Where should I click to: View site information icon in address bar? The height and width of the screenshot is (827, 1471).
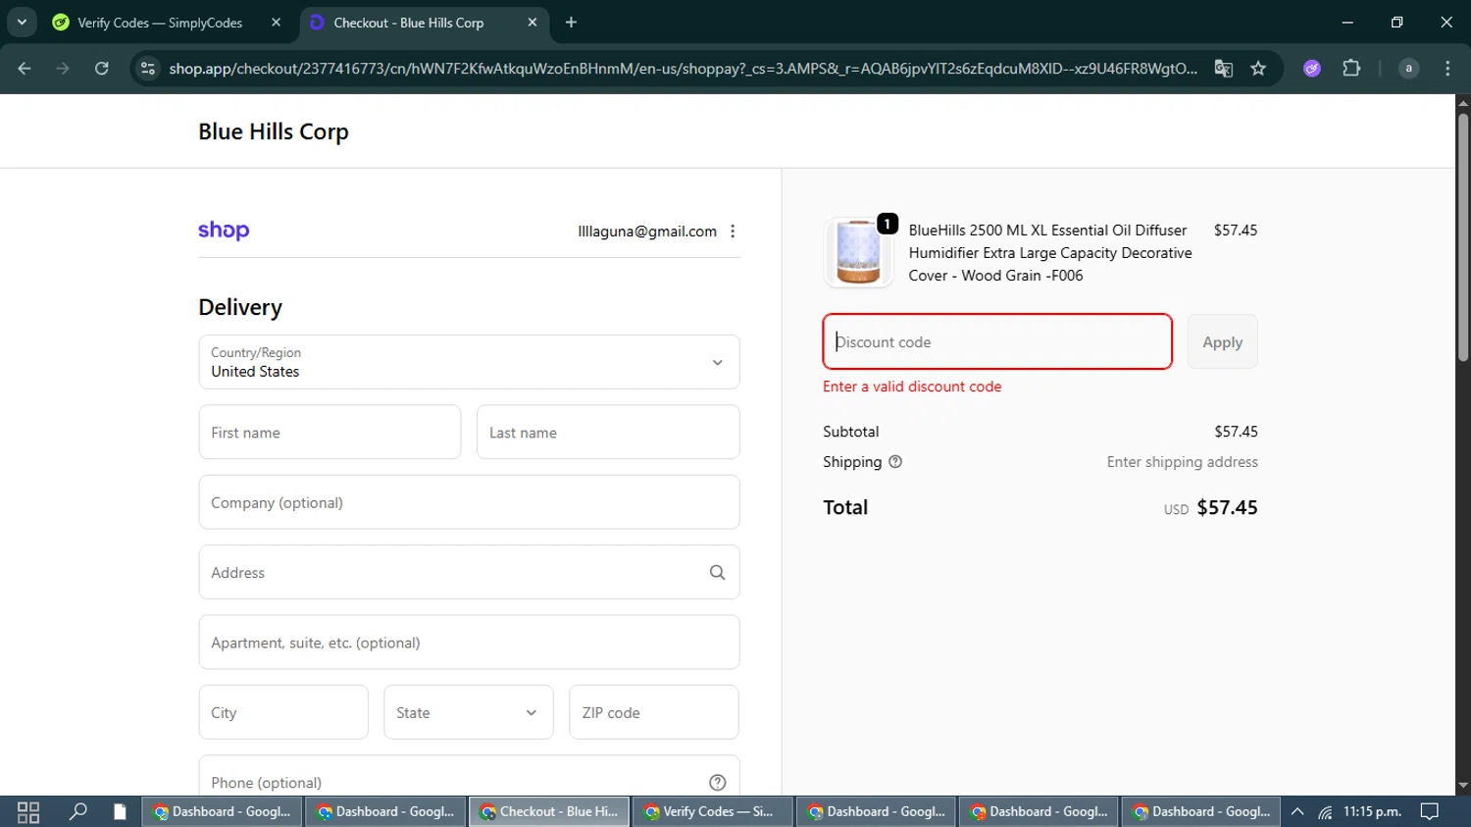(148, 69)
